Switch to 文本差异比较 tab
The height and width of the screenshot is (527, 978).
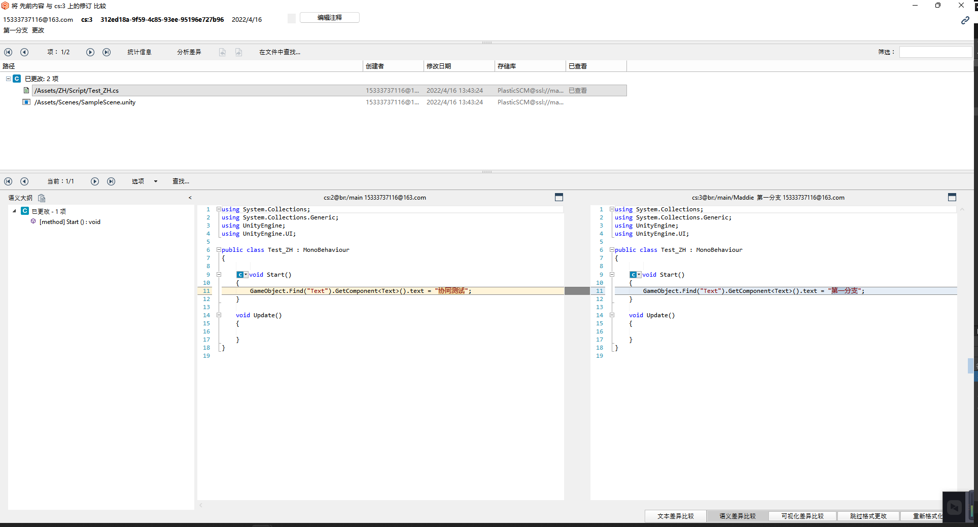tap(676, 516)
